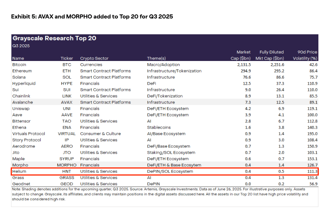
Task: Select Aave's volatility value '100.0'
Action: click(312, 115)
